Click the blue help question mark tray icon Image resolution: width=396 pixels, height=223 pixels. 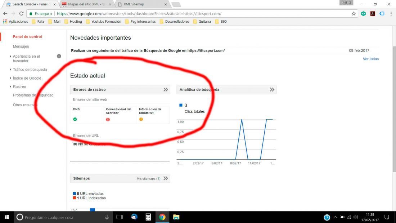pos(327,218)
